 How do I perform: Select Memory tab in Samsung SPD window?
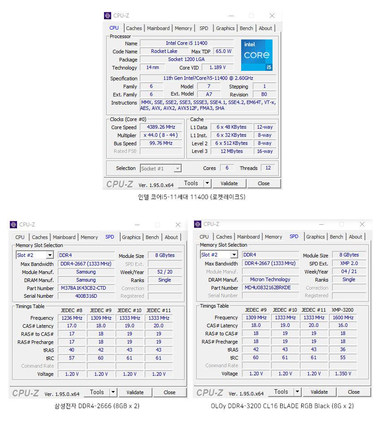tap(89, 237)
